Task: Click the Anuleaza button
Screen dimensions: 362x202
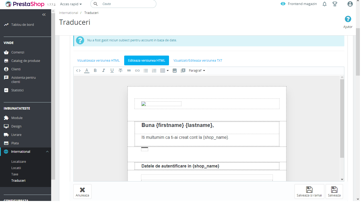Action: (x=82, y=191)
